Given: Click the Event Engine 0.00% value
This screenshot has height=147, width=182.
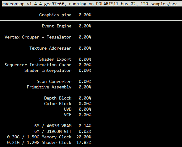Looking at the screenshot, I should (85, 26).
